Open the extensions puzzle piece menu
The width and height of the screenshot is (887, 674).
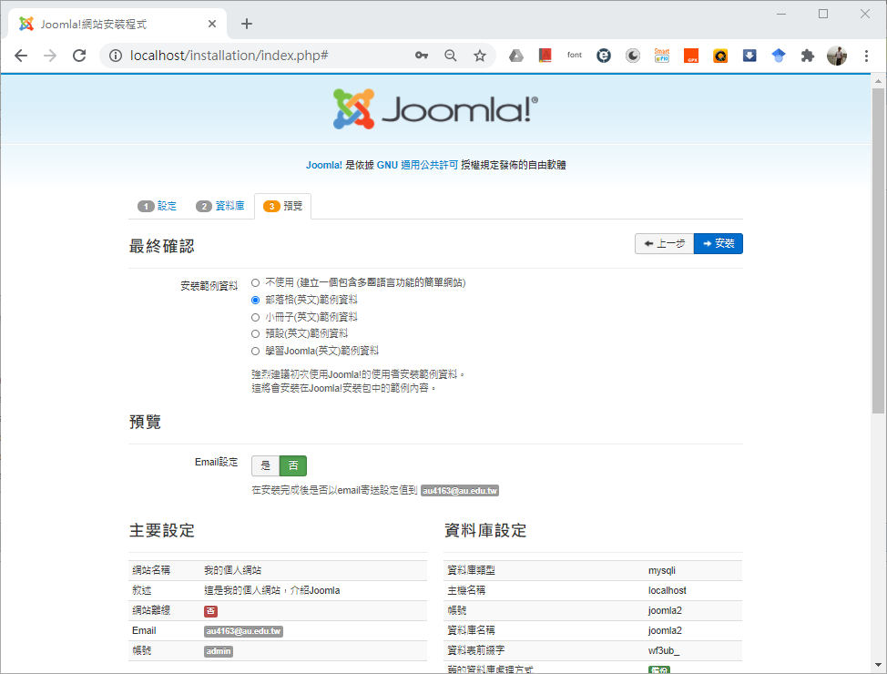click(808, 56)
